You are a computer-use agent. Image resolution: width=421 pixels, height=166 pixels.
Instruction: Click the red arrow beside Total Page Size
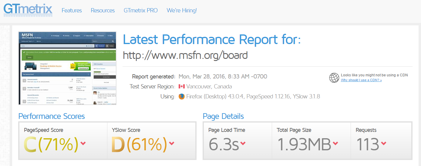click(x=335, y=143)
